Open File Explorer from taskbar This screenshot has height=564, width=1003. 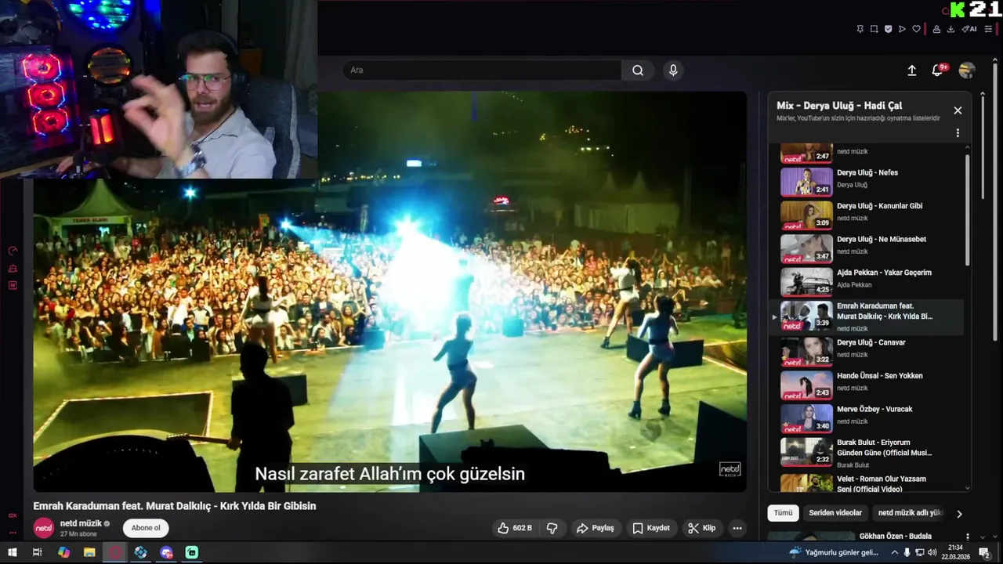click(89, 552)
